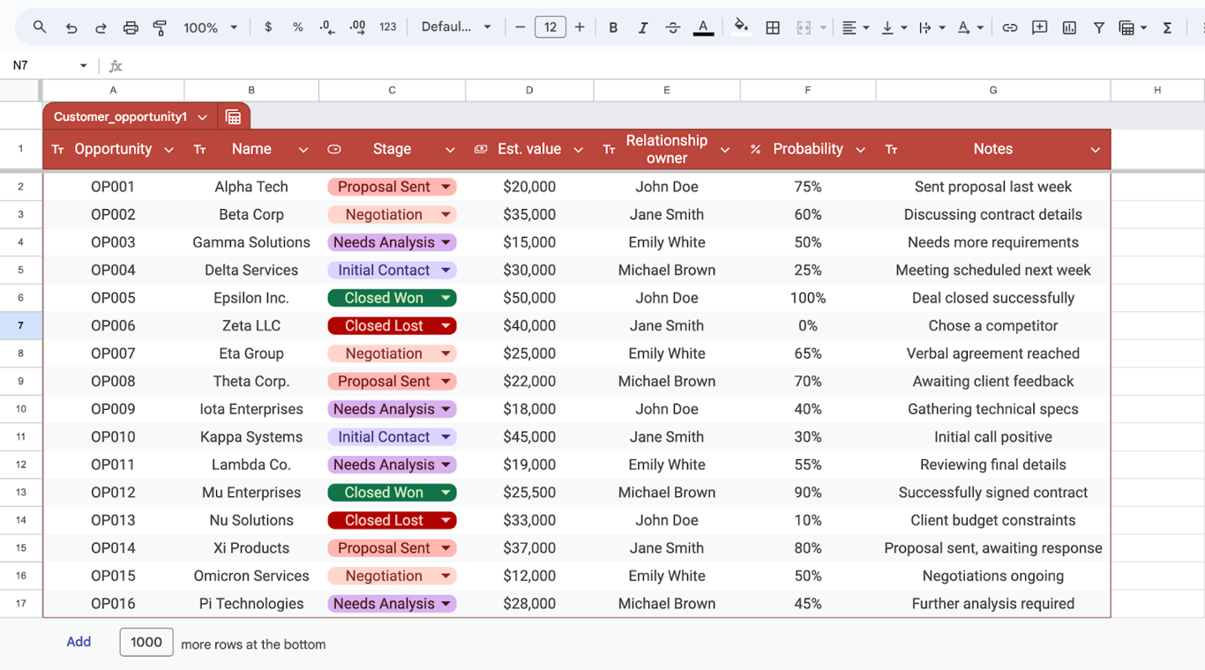Click the search magnifier icon in toolbar
This screenshot has height=670, width=1205.
tap(40, 27)
